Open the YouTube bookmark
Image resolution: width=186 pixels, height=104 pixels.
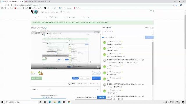[18, 8]
